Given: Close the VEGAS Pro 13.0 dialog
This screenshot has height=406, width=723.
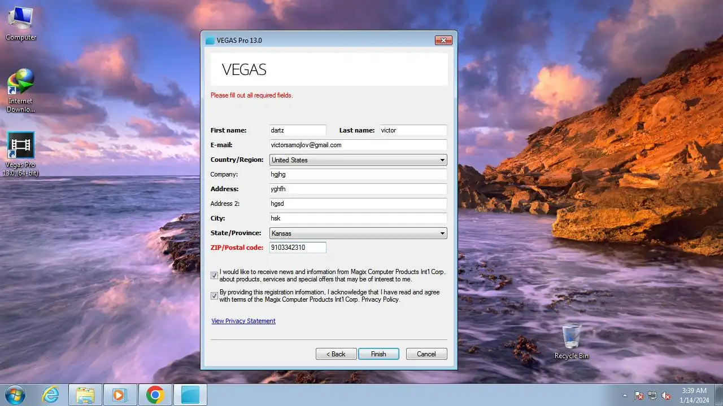Looking at the screenshot, I should tap(443, 41).
